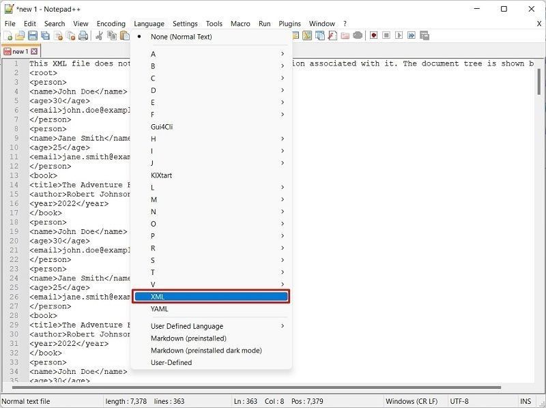Open the Macro menu
This screenshot has width=546, height=408.
point(240,24)
